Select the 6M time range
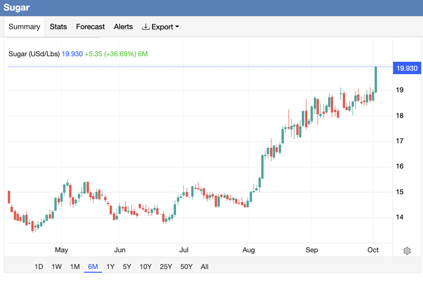 pyautogui.click(x=93, y=266)
